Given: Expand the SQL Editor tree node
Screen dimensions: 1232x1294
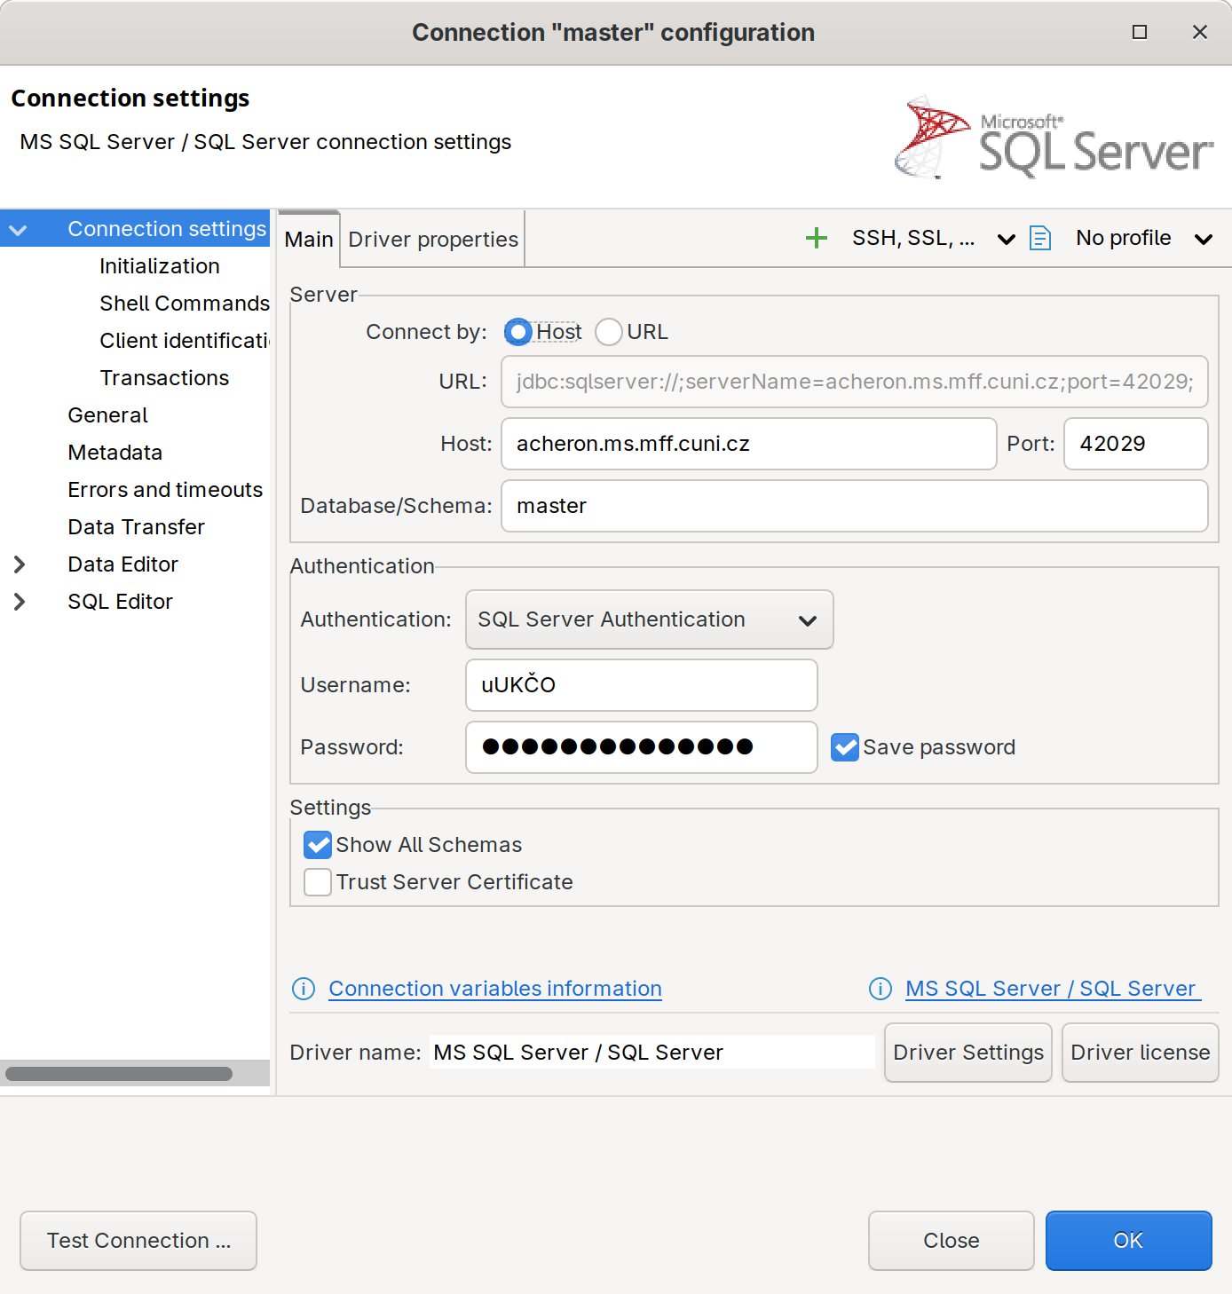Looking at the screenshot, I should 20,602.
